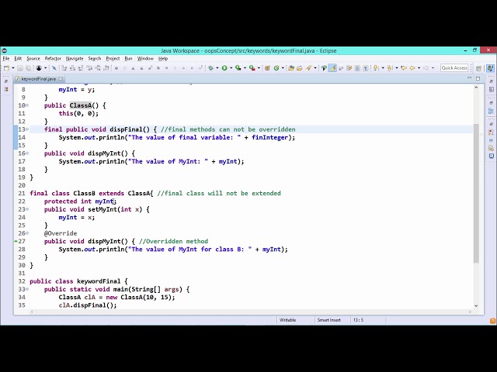Image resolution: width=497 pixels, height=372 pixels.
Task: Open the Javadoc view icon in right trim
Action: [491, 140]
